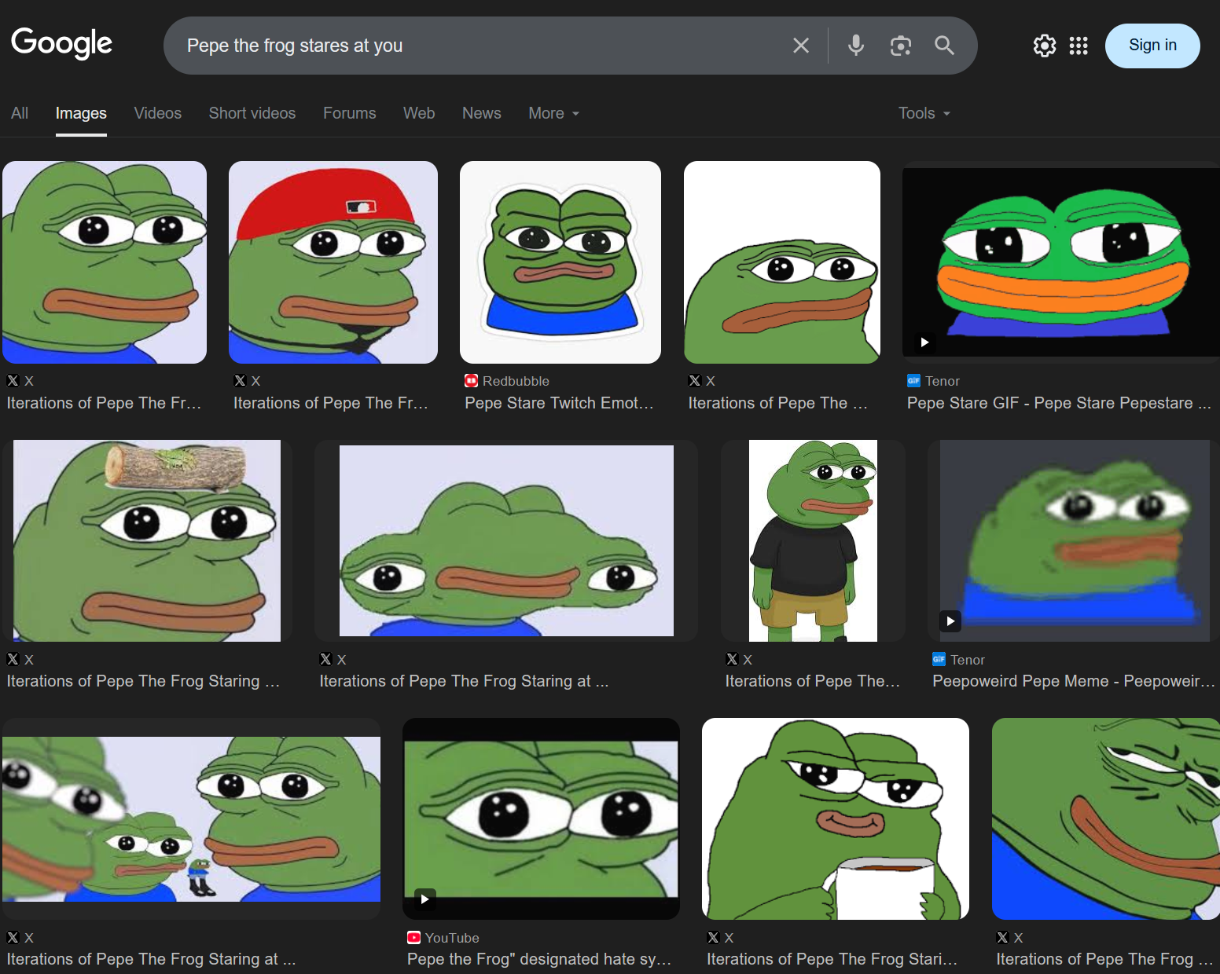Expand the More dropdown

pyautogui.click(x=554, y=113)
